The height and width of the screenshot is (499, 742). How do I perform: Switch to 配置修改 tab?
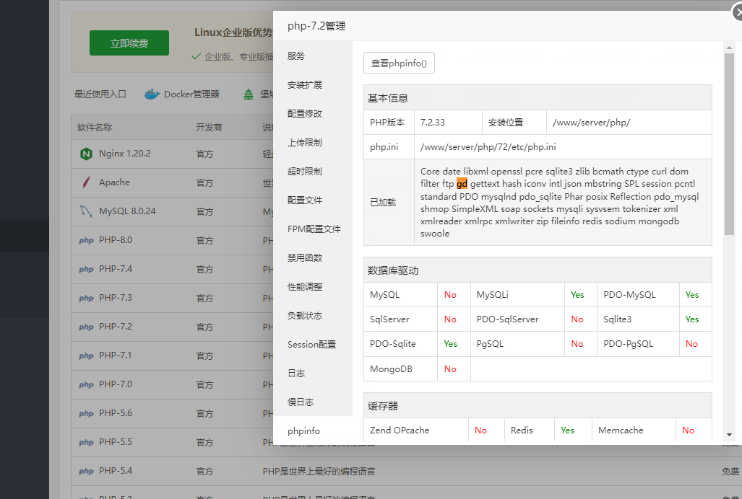pos(313,113)
